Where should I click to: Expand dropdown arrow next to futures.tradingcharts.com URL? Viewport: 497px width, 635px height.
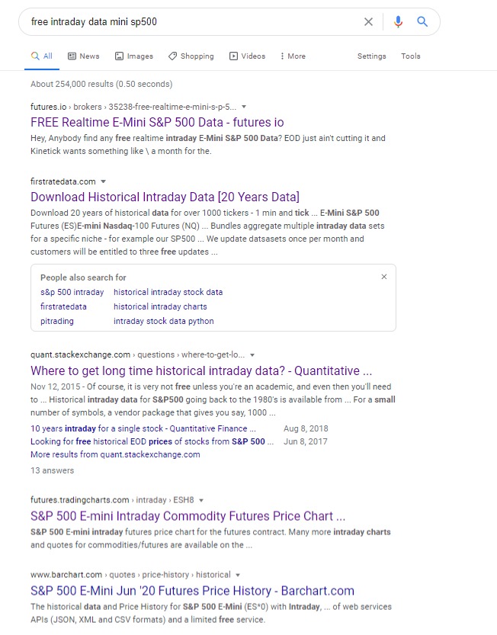(x=201, y=500)
